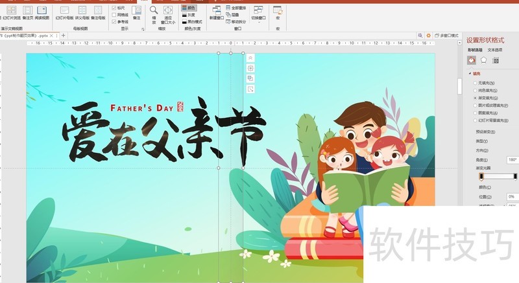
Task: Click left gradient stop on gradient bar
Action: pyautogui.click(x=481, y=177)
